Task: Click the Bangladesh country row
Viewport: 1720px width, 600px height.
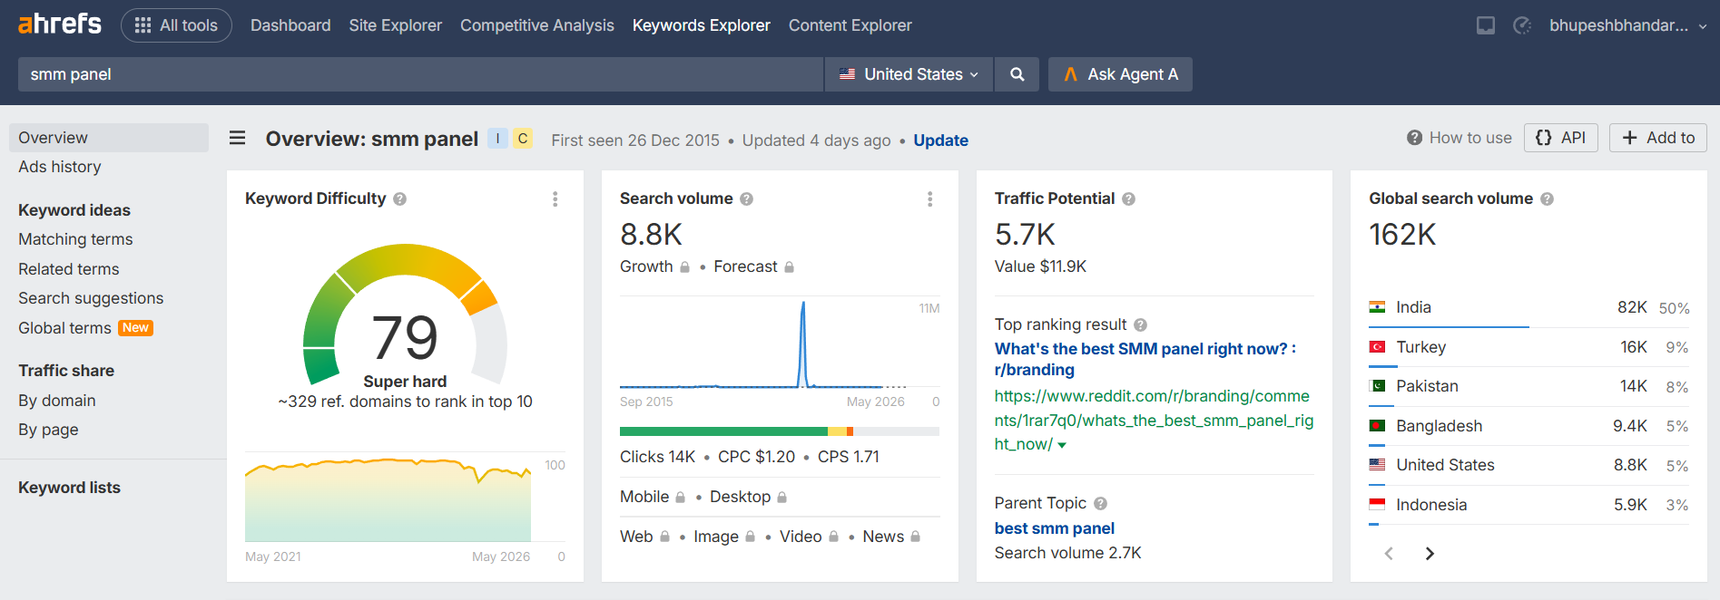Action: (x=1528, y=426)
